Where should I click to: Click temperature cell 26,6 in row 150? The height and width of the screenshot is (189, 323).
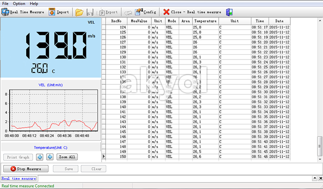205,156
